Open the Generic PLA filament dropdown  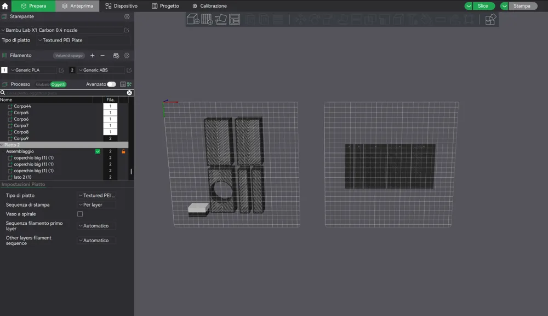coord(33,70)
